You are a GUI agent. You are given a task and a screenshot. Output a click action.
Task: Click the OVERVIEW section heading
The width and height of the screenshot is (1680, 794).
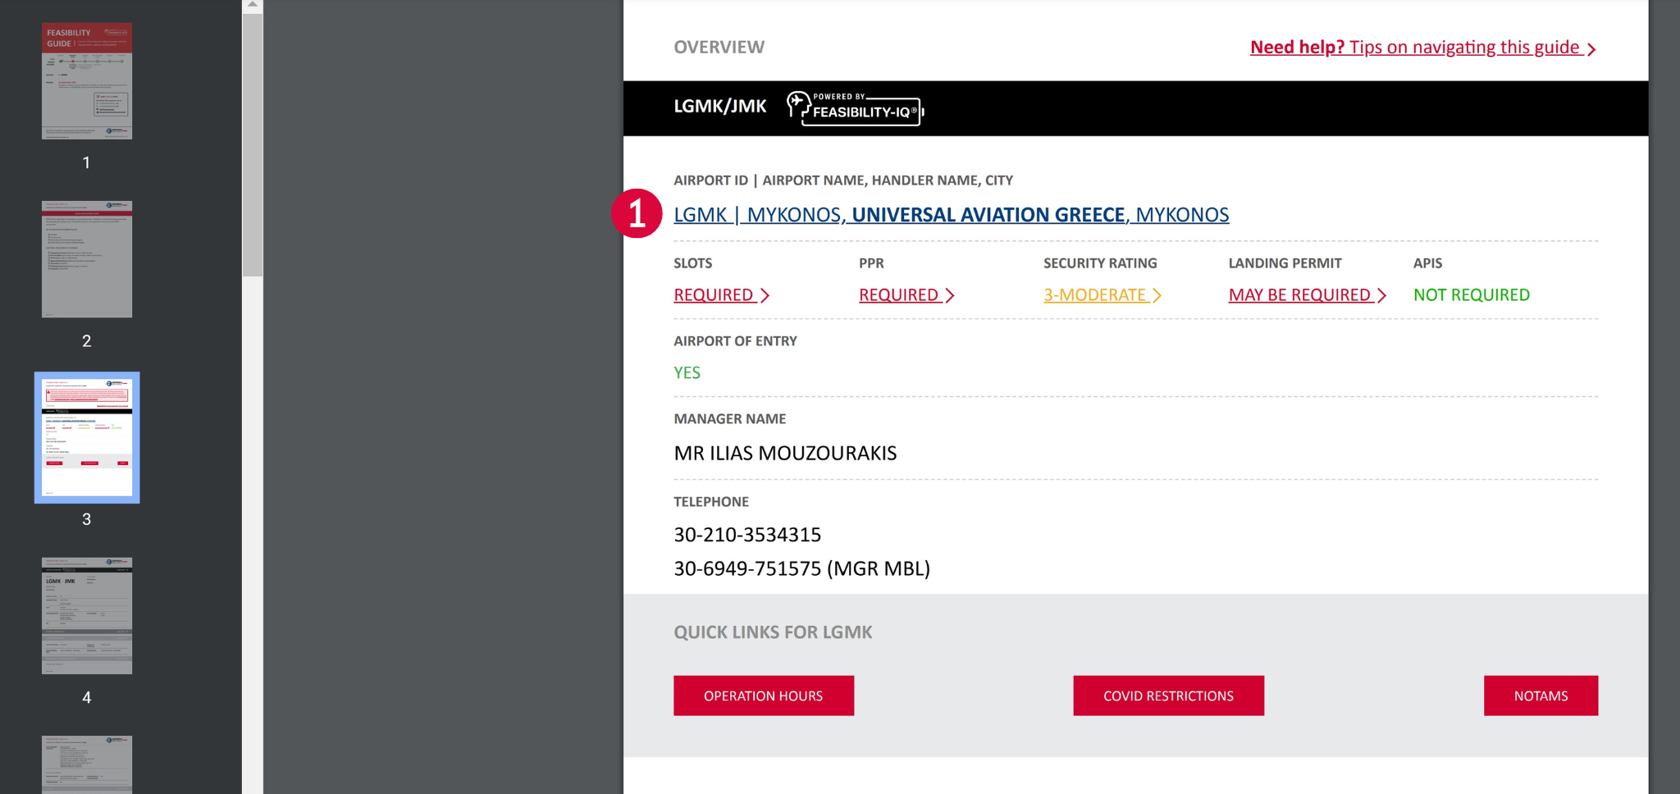[719, 48]
